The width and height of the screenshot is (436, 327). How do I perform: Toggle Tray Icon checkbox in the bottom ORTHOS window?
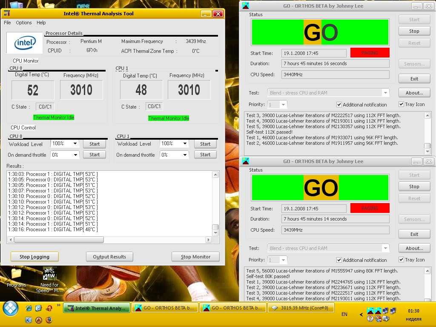tap(401, 260)
